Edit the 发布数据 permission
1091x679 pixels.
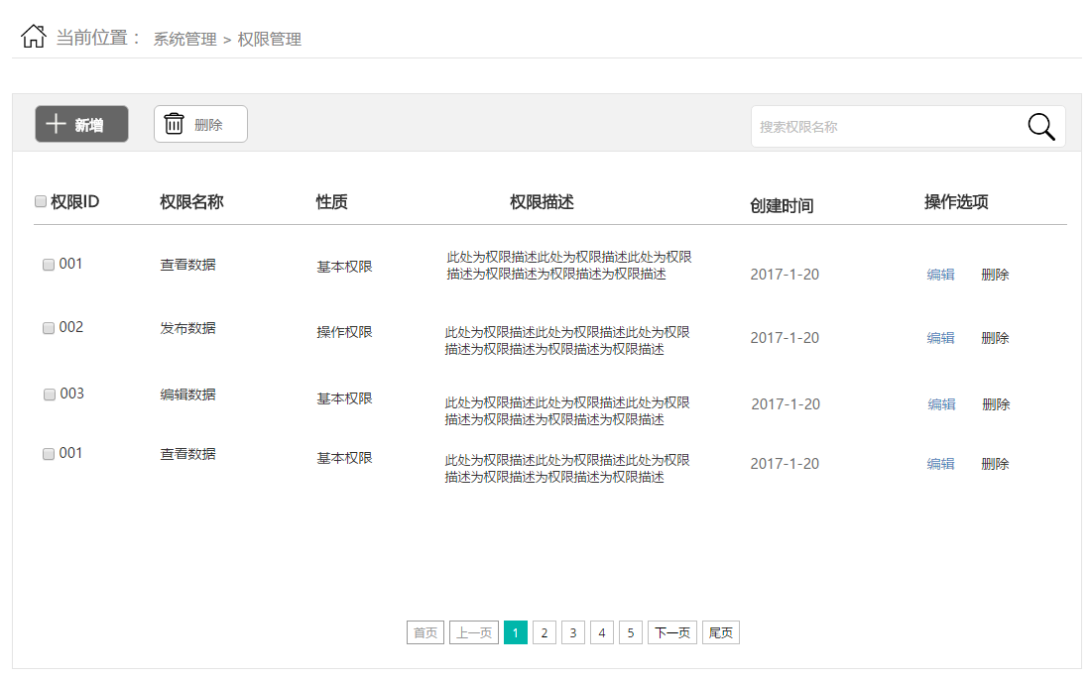click(940, 337)
